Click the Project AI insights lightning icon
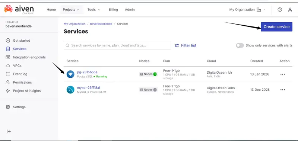Image resolution: width=298 pixels, height=141 pixels. [x=8, y=91]
